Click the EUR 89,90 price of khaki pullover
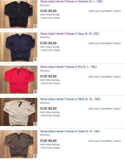 pos(48,141)
